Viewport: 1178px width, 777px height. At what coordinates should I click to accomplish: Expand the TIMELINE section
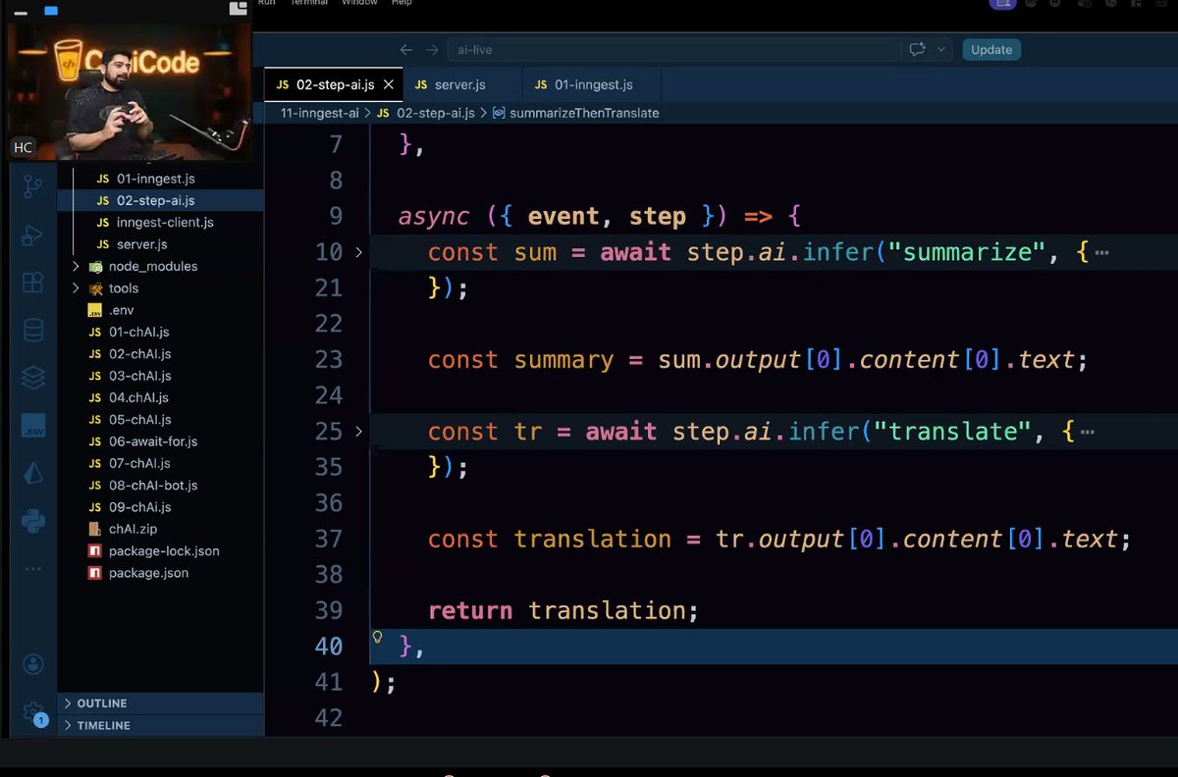161,725
